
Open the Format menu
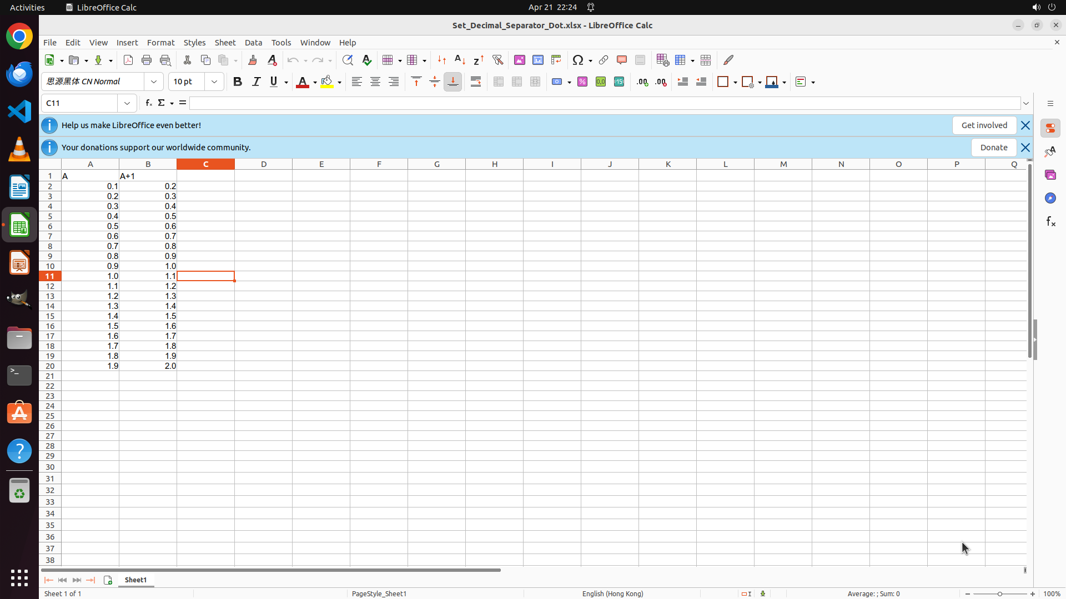[160, 43]
